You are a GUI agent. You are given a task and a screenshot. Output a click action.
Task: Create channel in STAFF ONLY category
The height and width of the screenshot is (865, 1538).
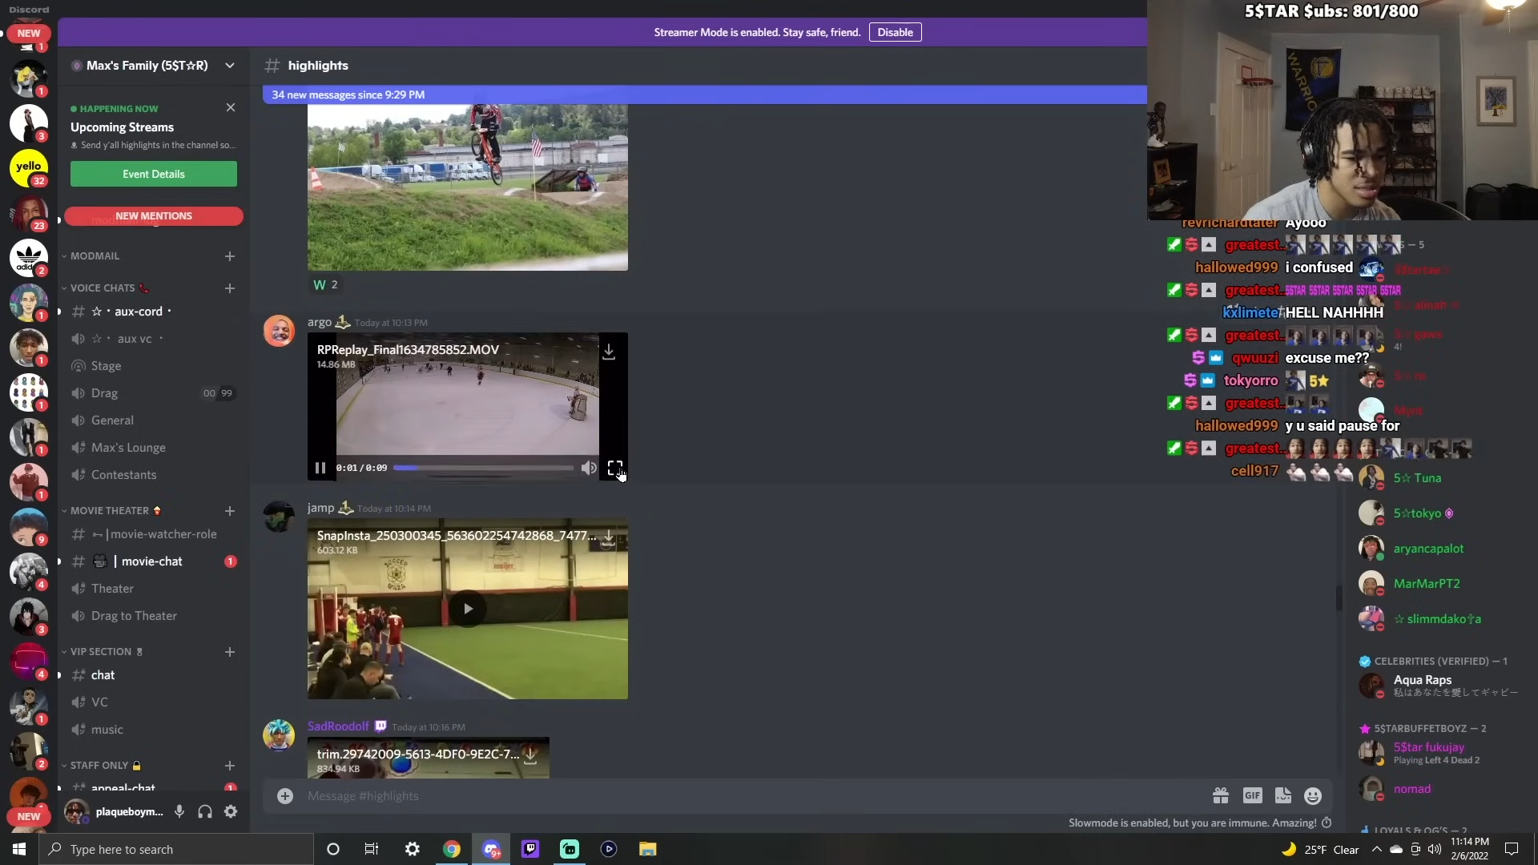point(230,766)
